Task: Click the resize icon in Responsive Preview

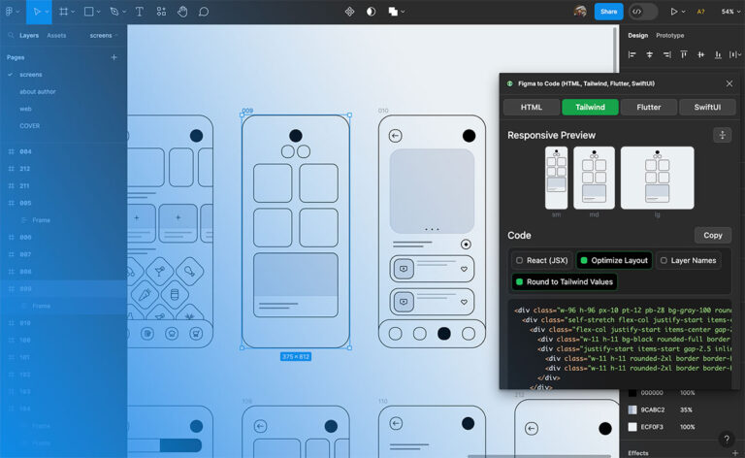Action: (x=722, y=135)
